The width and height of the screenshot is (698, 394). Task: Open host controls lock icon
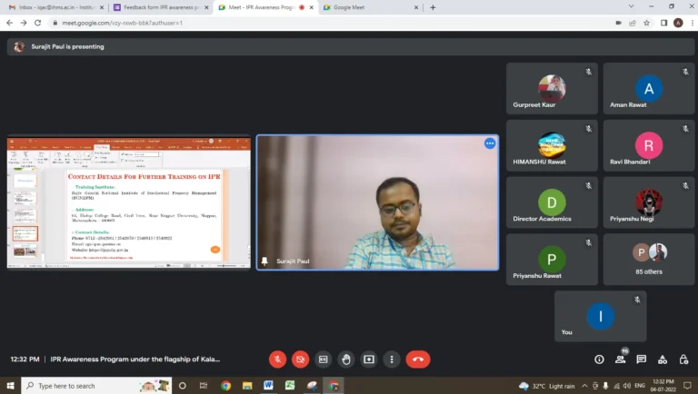683,360
